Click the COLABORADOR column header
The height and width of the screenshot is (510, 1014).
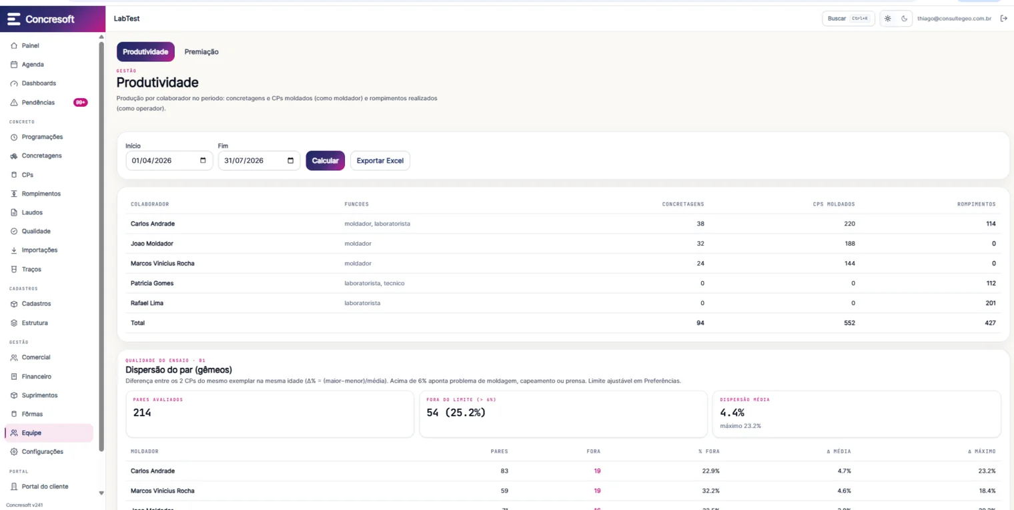click(150, 204)
